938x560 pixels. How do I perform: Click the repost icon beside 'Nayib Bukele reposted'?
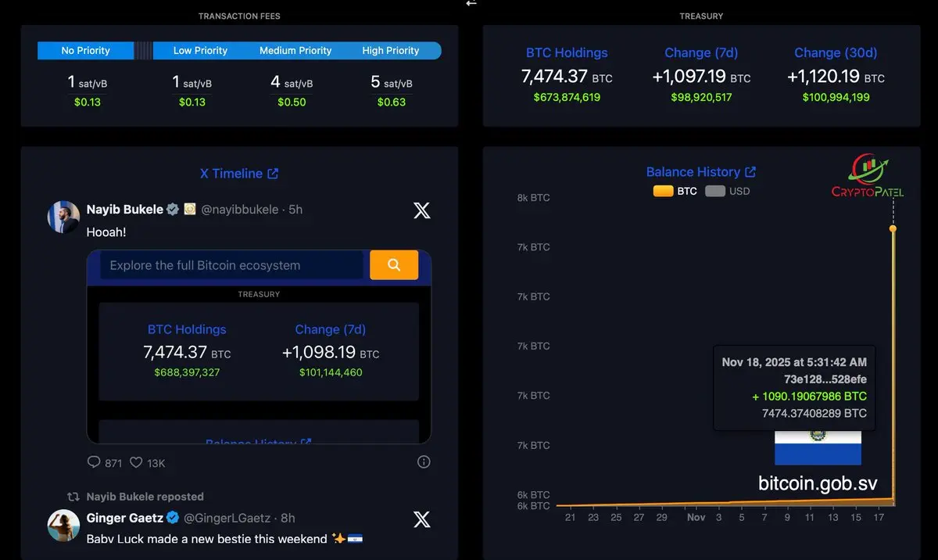tap(73, 497)
